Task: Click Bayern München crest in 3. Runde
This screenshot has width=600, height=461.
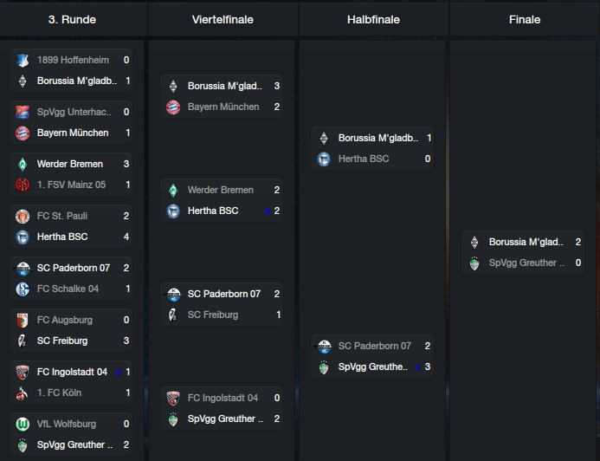Action: click(23, 133)
